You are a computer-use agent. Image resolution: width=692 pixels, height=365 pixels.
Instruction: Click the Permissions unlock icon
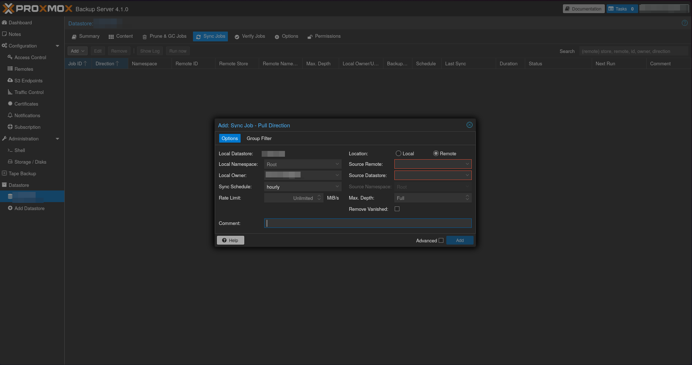point(310,37)
